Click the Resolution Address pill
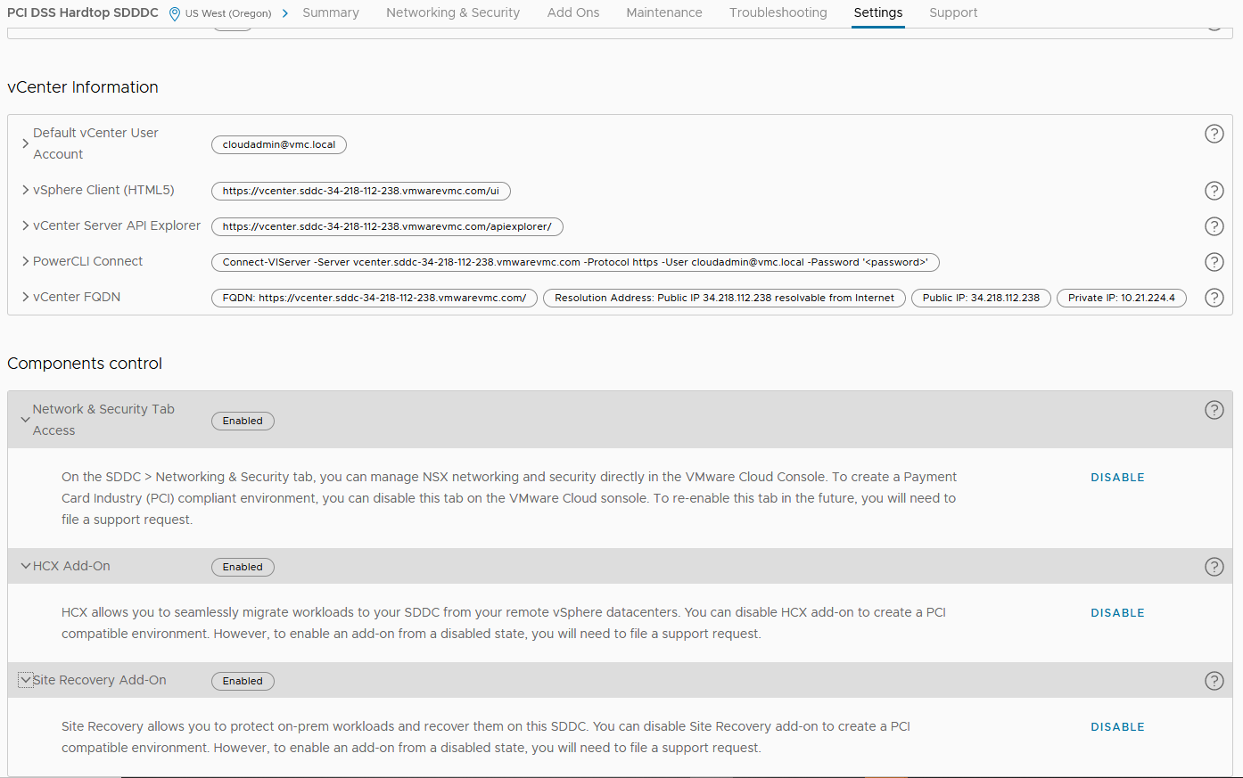Image resolution: width=1243 pixels, height=778 pixels. point(724,298)
